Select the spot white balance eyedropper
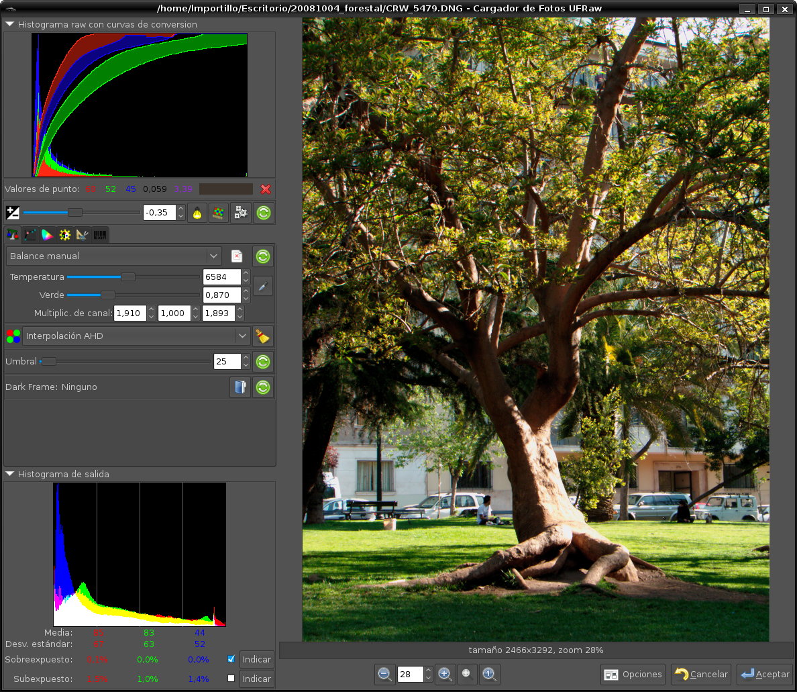Screen dimensions: 797x692 (263, 286)
